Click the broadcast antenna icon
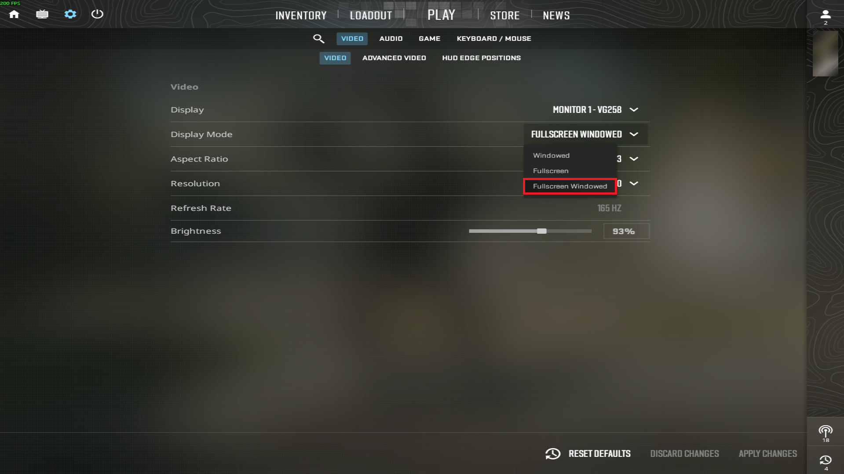The width and height of the screenshot is (844, 474). [826, 434]
